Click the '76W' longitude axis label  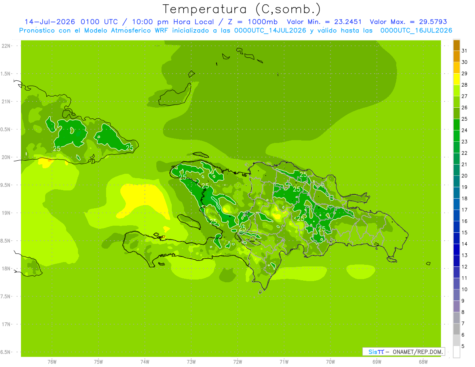pos(52,362)
